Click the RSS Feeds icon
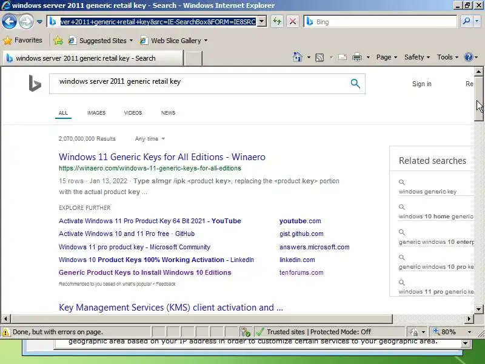 (x=319, y=57)
